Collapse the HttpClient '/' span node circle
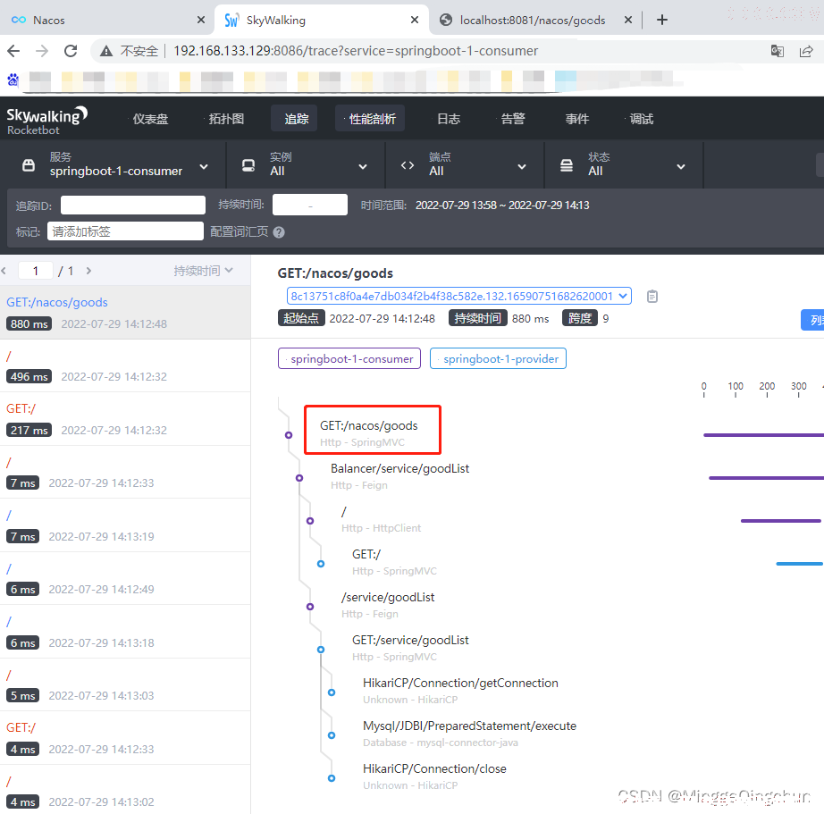Viewport: 824px width, 814px height. coord(310,521)
